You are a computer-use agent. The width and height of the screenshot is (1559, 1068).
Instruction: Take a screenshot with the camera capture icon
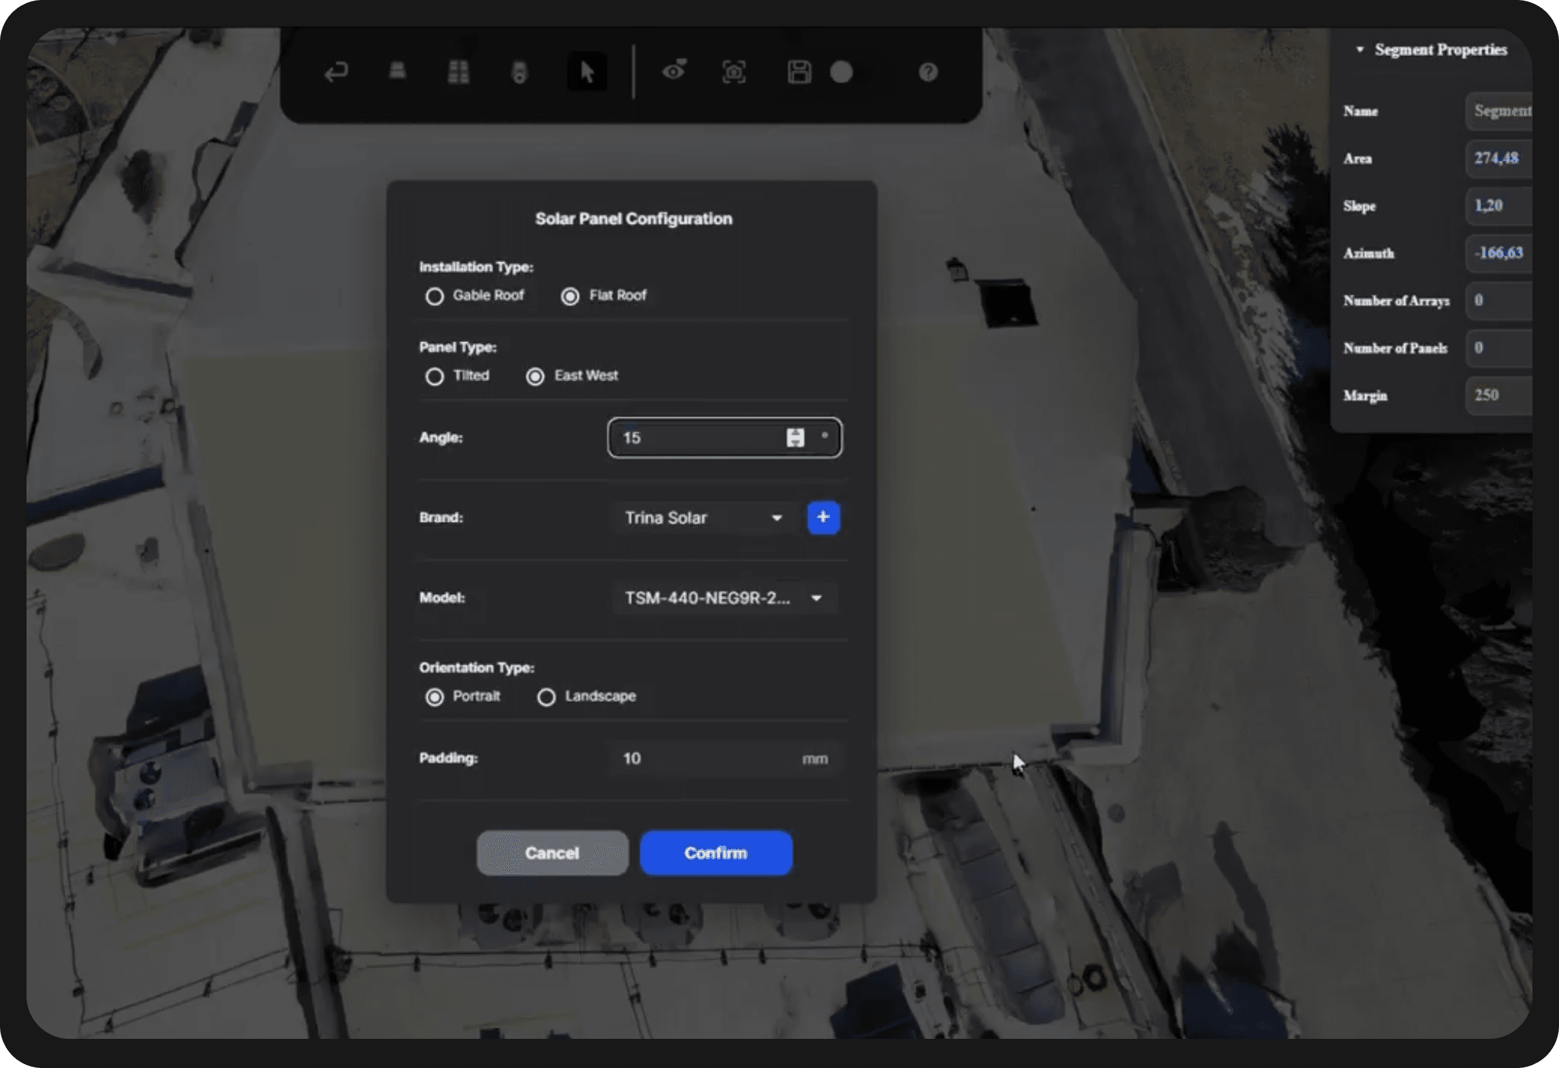pos(734,72)
